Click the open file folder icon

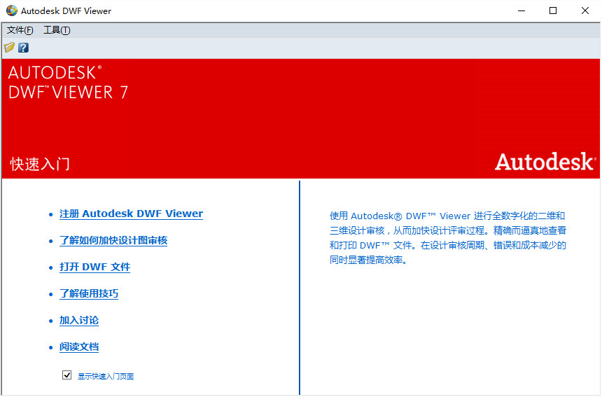pyautogui.click(x=9, y=48)
